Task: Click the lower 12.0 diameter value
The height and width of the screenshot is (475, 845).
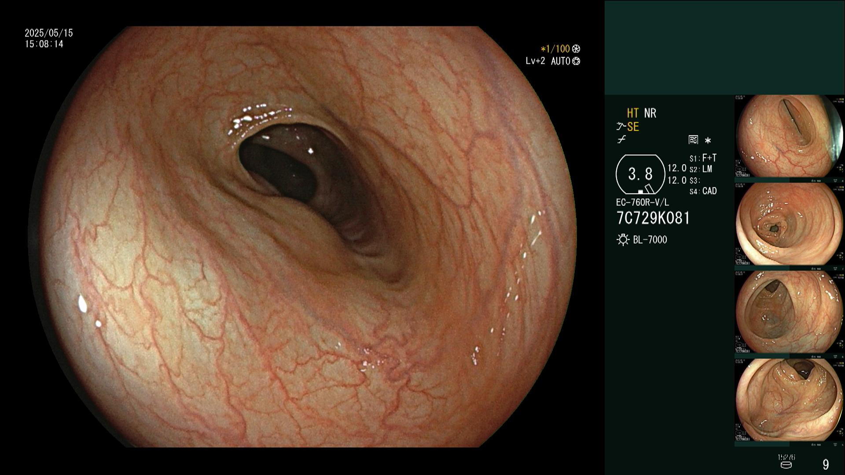Action: [677, 180]
